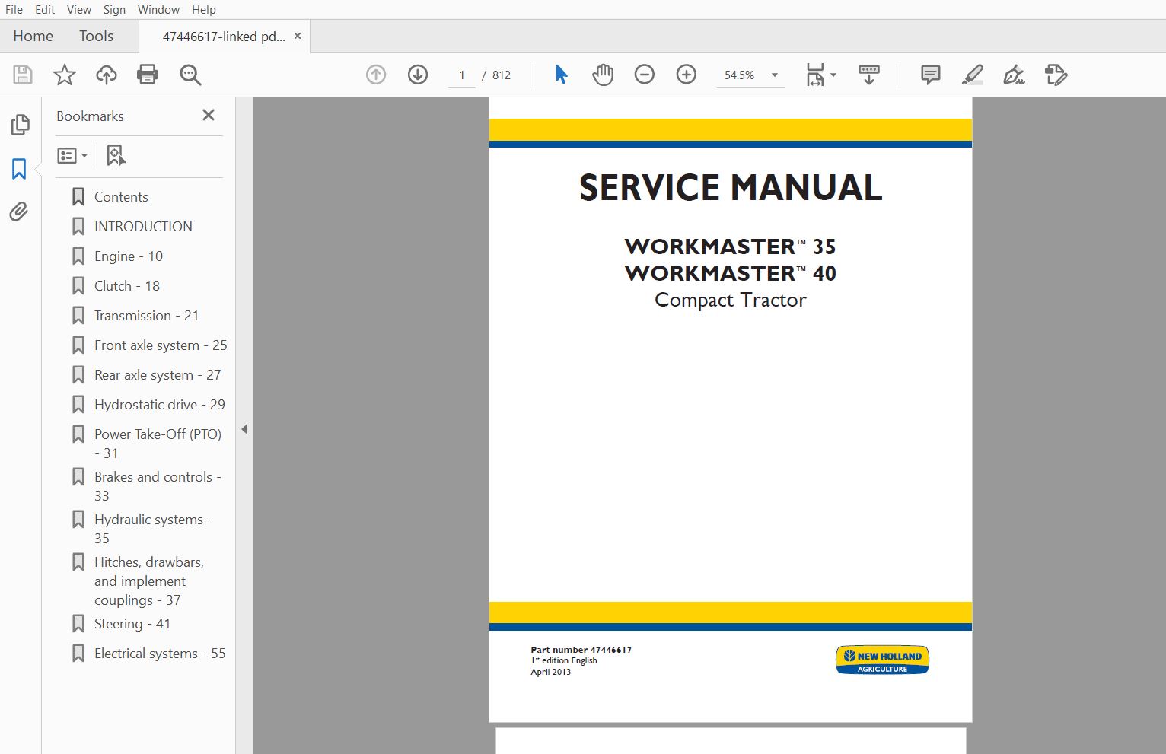1166x754 pixels.
Task: Open the bookmark options dropdown
Action: tap(72, 155)
